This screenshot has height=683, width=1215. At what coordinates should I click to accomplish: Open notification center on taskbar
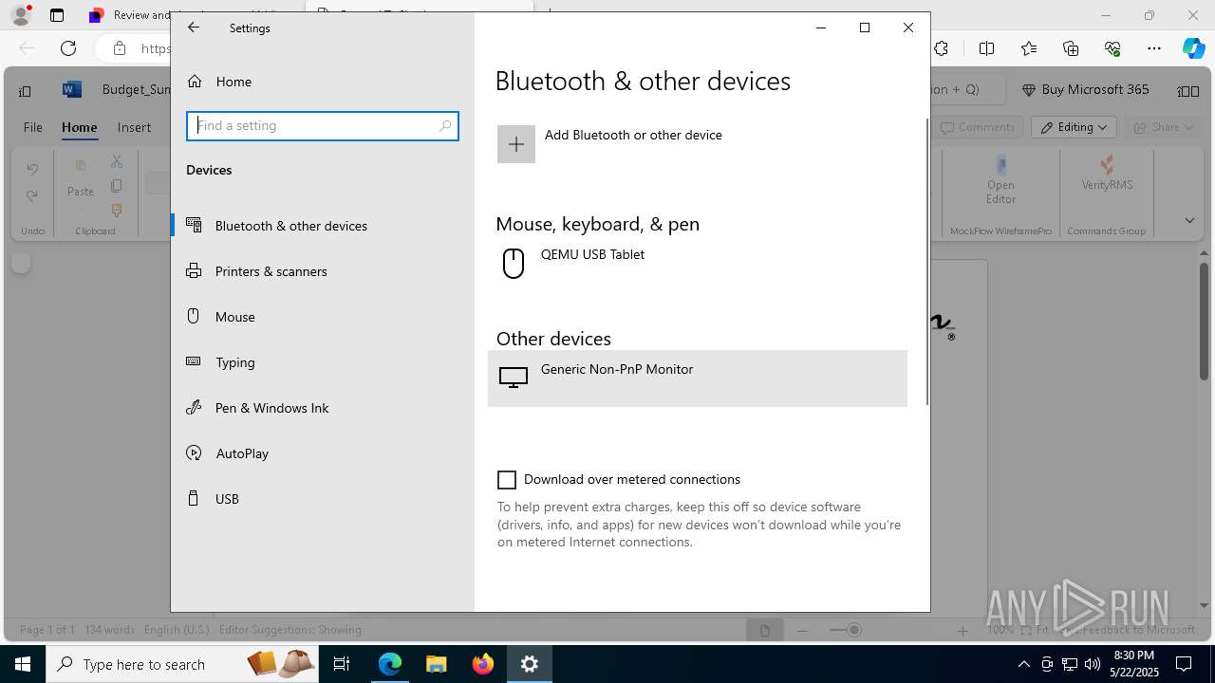1184,664
